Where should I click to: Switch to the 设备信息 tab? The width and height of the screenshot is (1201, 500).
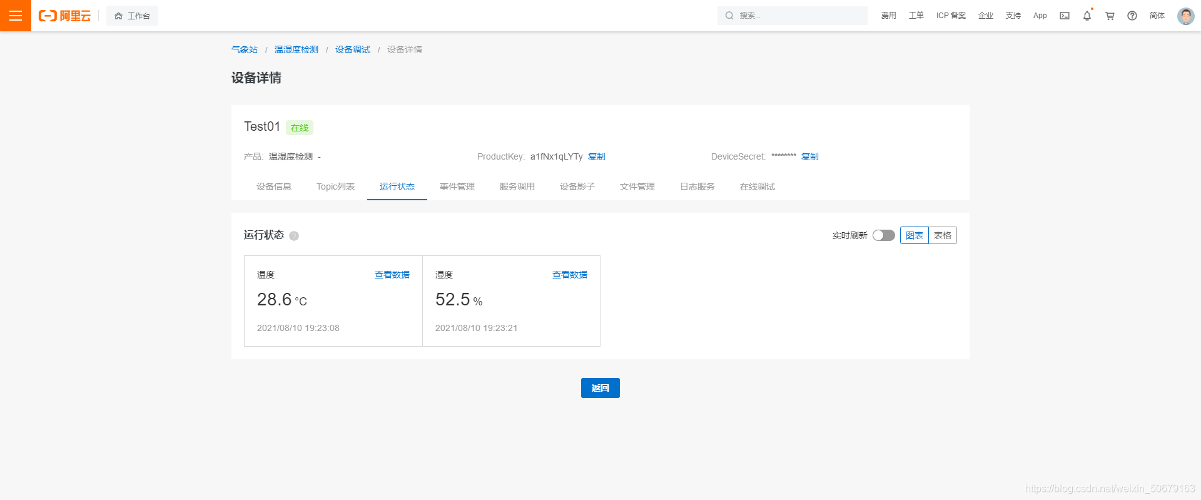[x=274, y=186]
